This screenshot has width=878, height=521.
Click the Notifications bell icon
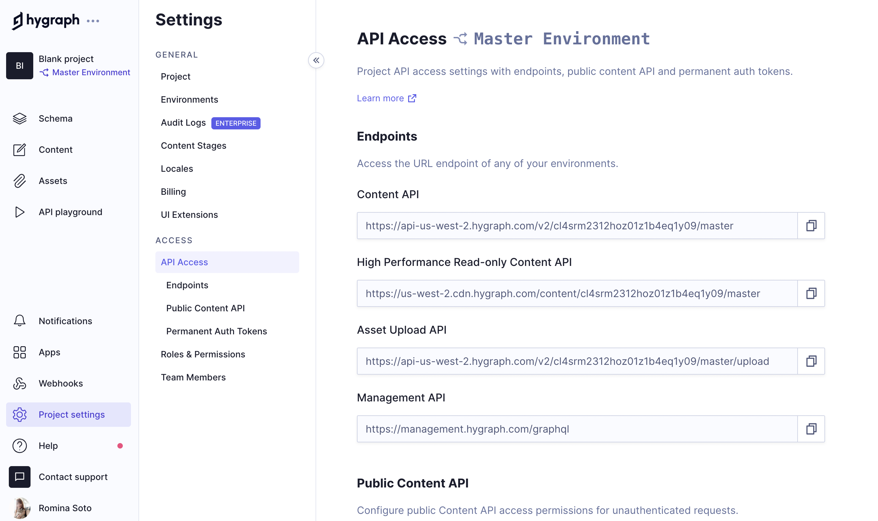pyautogui.click(x=20, y=321)
